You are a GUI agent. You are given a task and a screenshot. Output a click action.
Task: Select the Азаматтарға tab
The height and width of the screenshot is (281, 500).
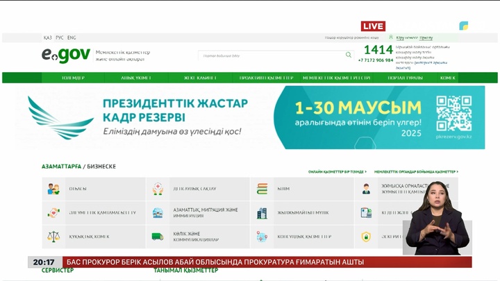(62, 167)
